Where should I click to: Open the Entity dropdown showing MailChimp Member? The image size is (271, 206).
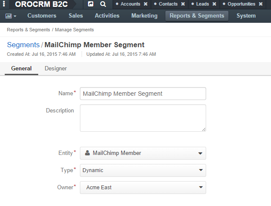point(143,153)
